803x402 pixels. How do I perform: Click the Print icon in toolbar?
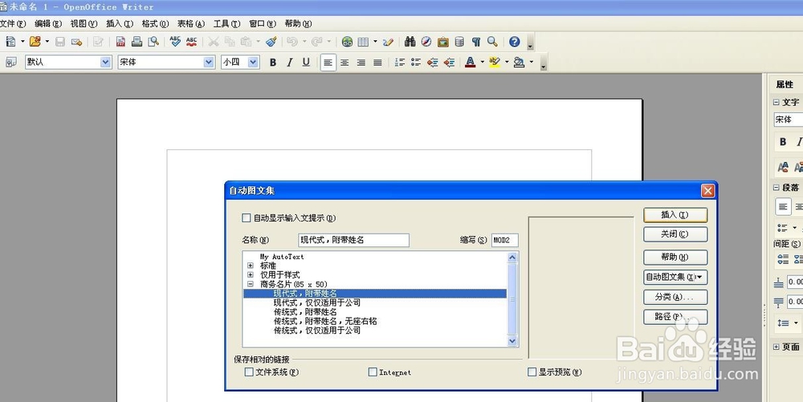[137, 42]
